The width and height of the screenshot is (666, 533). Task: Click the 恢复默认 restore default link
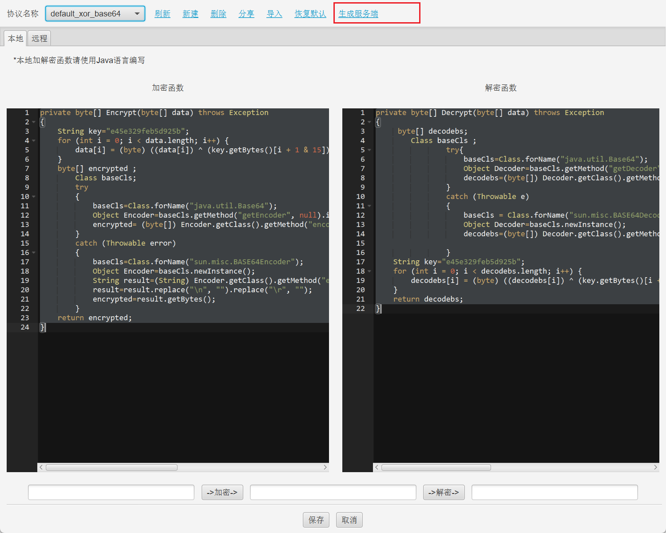point(310,14)
